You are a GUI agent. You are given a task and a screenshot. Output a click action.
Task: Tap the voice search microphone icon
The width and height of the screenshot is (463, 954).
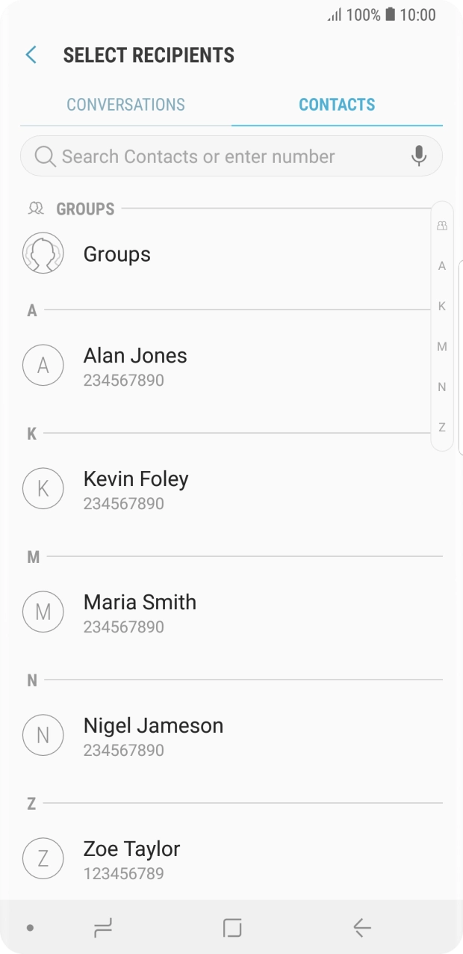click(418, 156)
